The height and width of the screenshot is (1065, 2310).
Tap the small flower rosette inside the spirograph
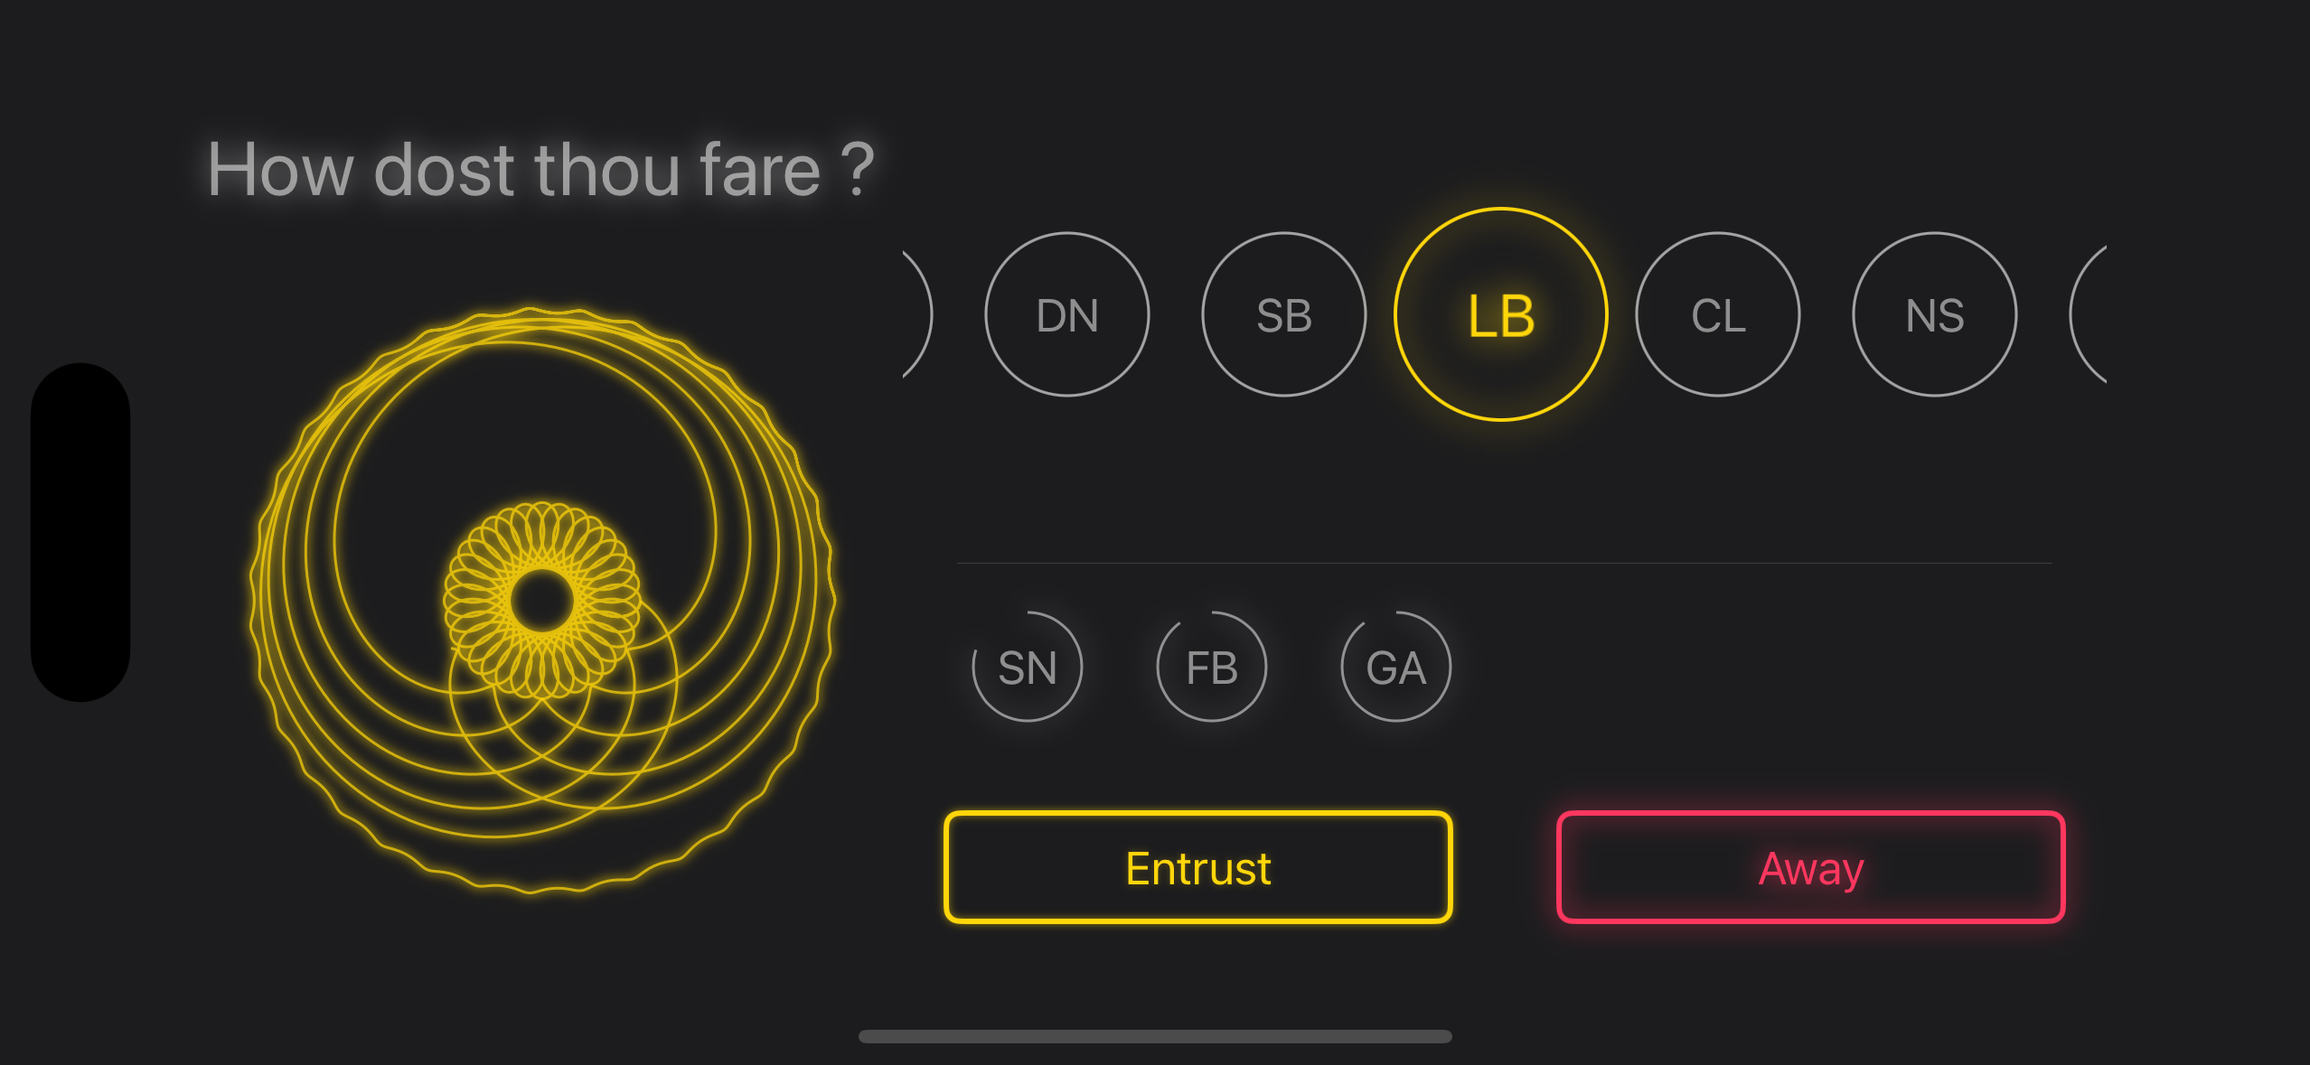542,600
